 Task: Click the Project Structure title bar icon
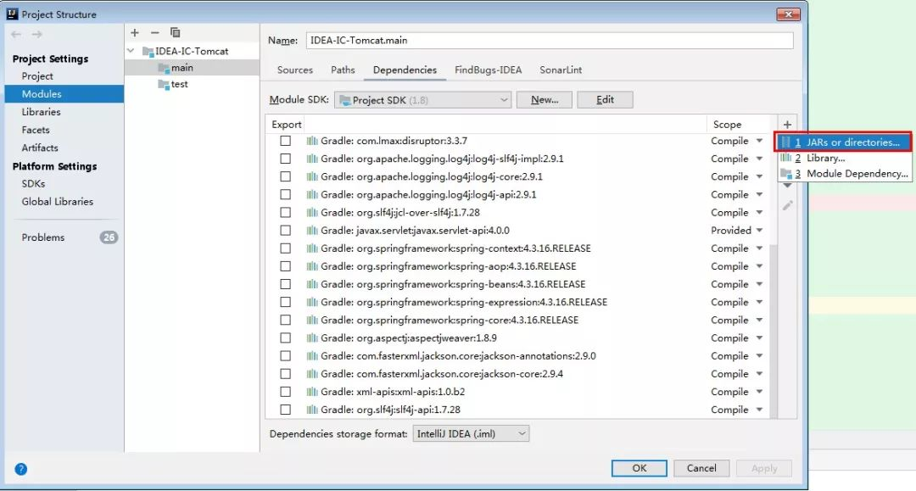tap(12, 14)
